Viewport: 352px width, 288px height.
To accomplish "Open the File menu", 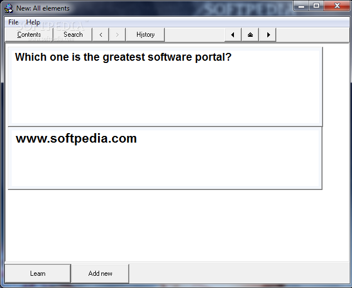I will [x=13, y=22].
